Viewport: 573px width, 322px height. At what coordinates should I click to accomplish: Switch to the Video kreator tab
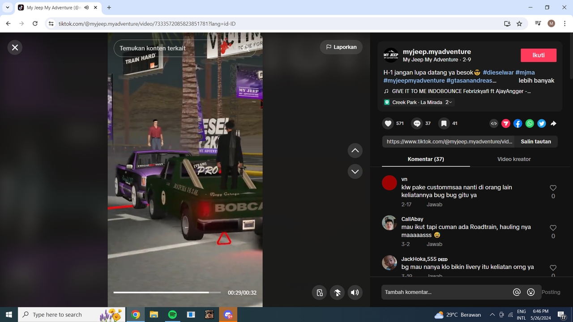pos(514,159)
